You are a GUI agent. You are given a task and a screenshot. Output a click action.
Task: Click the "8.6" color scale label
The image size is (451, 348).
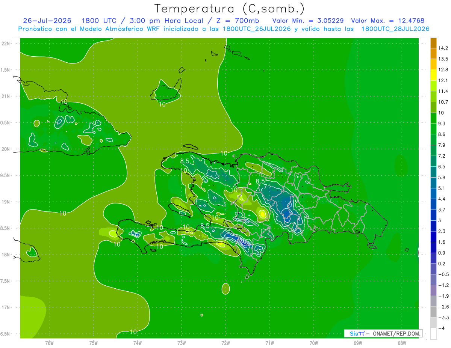click(x=442, y=134)
